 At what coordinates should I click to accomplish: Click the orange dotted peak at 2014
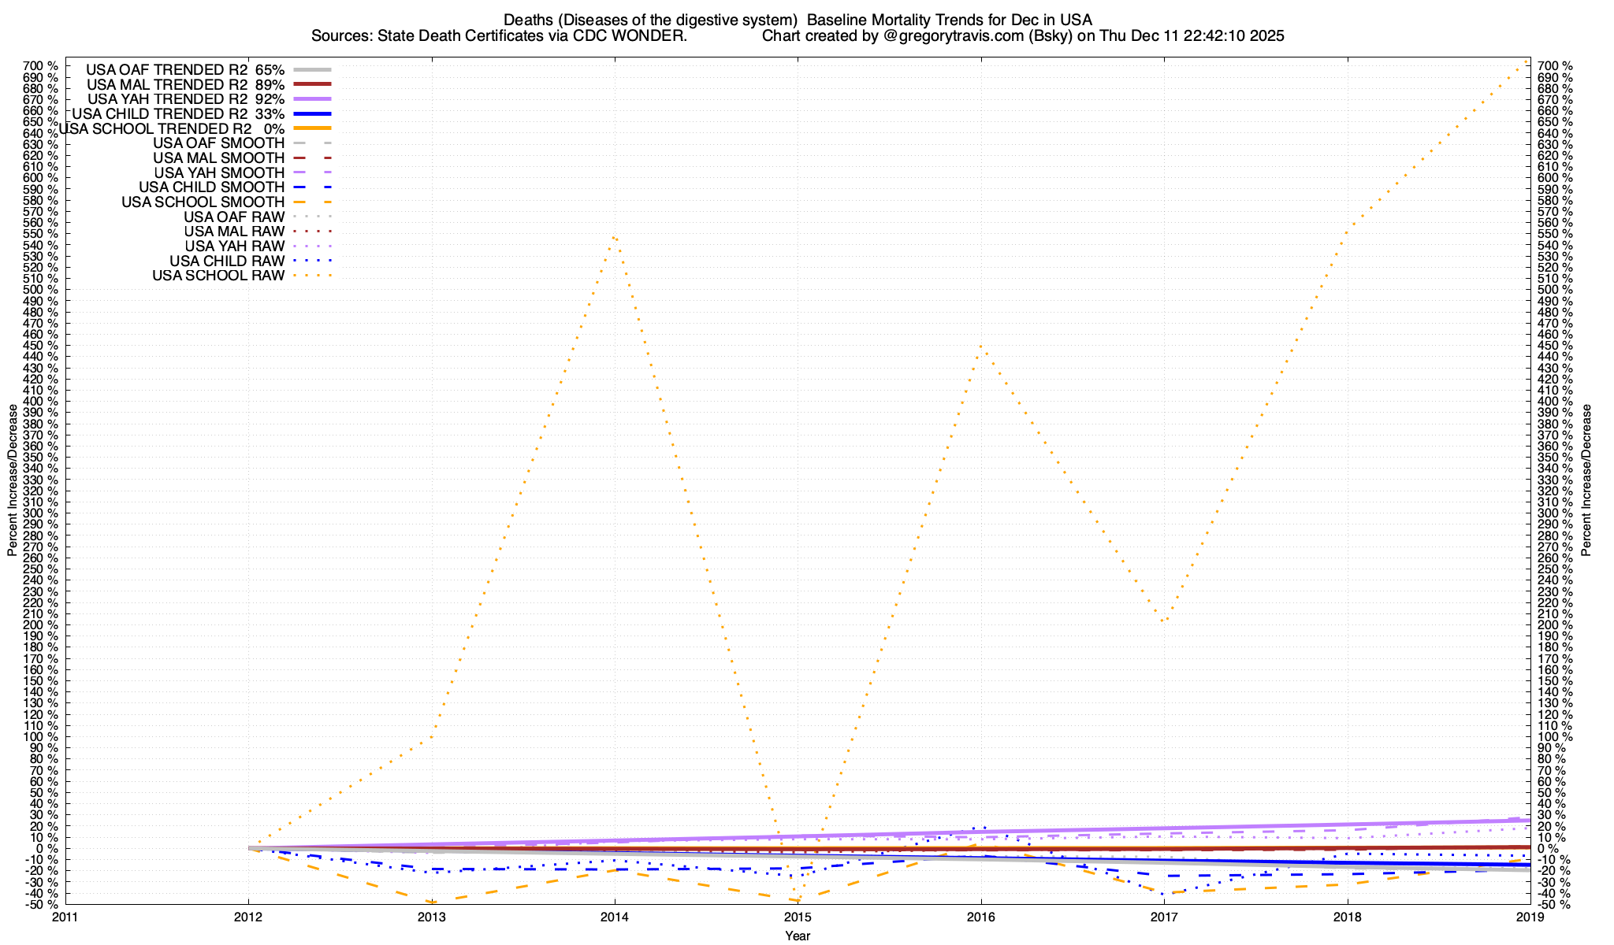614,236
